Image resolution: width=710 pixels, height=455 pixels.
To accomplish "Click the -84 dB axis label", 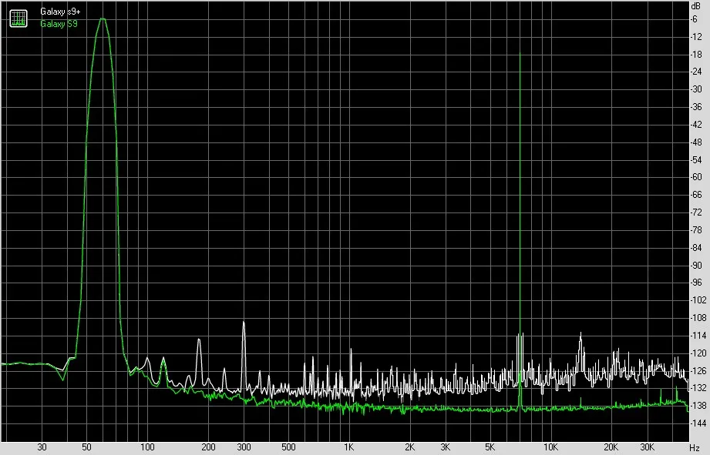I will coord(696,247).
